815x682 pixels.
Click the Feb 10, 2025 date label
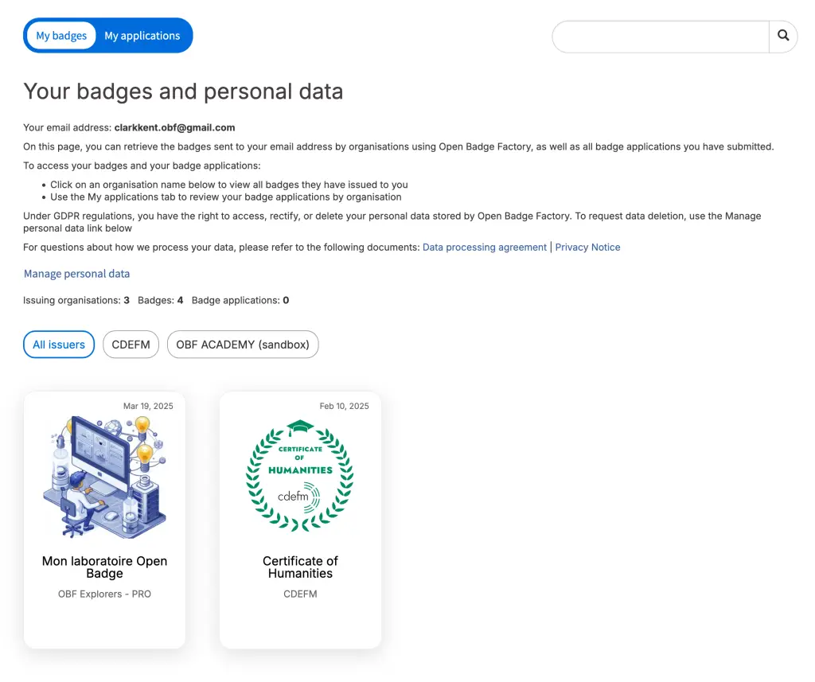click(x=344, y=406)
